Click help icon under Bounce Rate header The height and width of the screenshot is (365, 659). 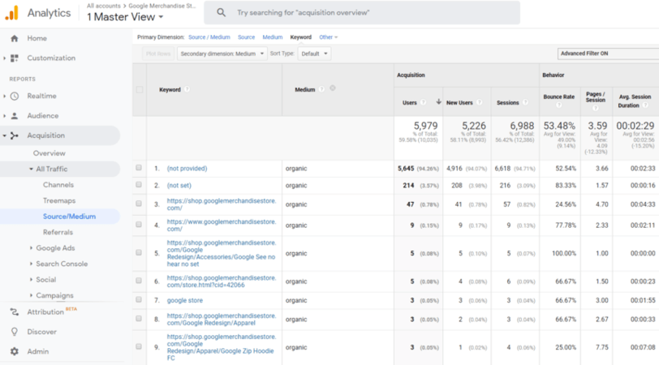pos(558,105)
